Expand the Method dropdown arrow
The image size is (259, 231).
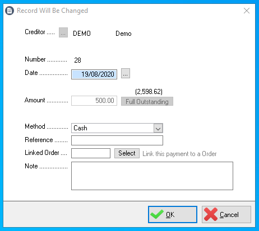point(158,128)
